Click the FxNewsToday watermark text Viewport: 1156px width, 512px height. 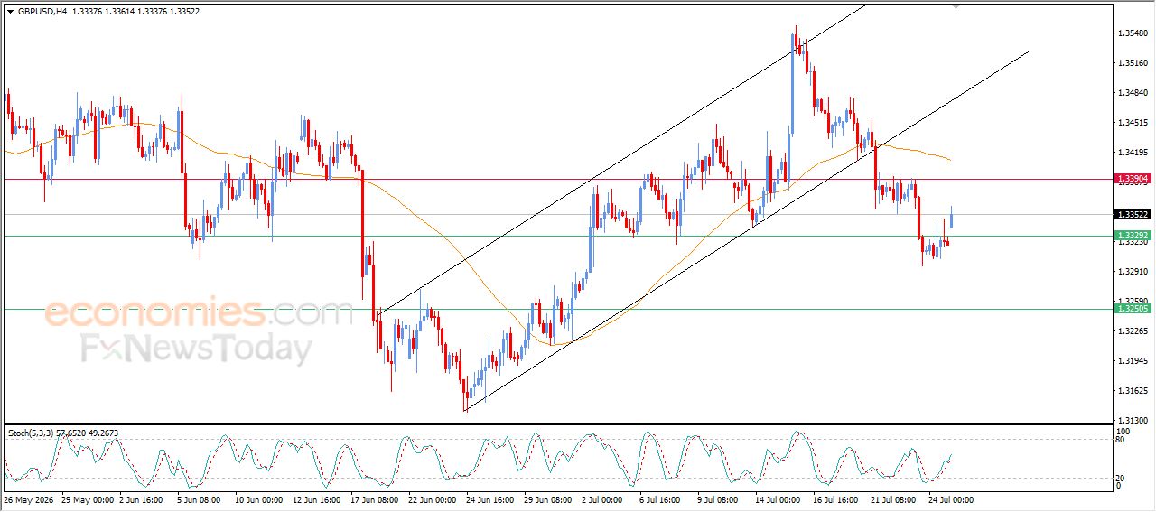pos(197,348)
